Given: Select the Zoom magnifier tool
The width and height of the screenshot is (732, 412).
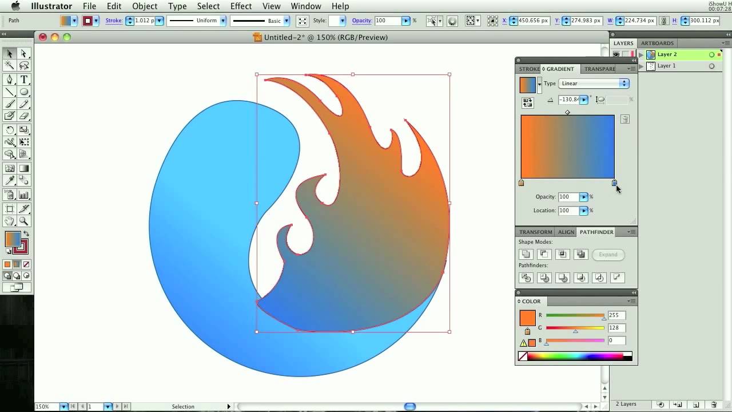Looking at the screenshot, I should (x=24, y=221).
